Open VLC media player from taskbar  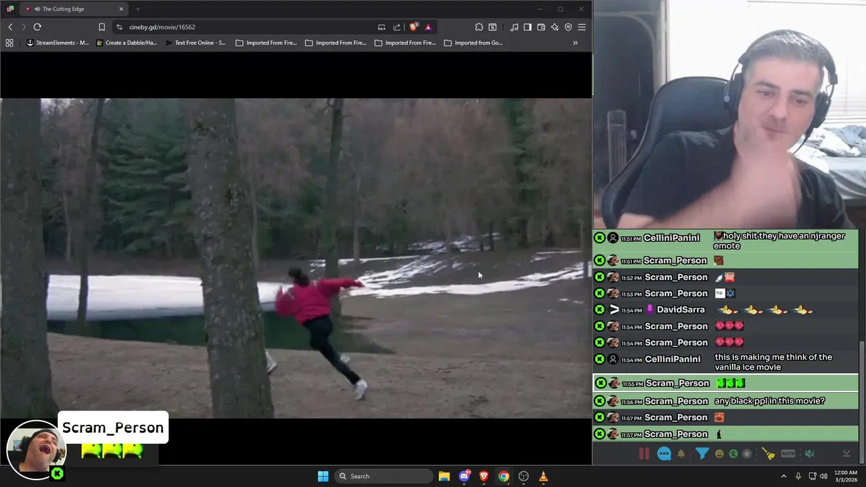click(x=543, y=476)
